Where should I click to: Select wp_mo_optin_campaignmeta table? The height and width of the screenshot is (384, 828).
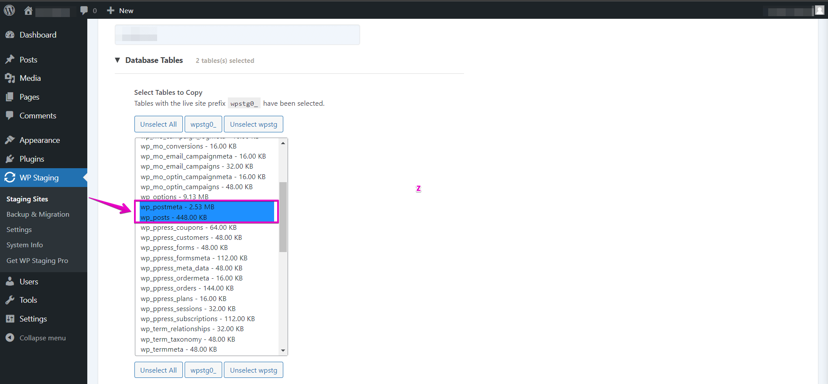pos(207,177)
